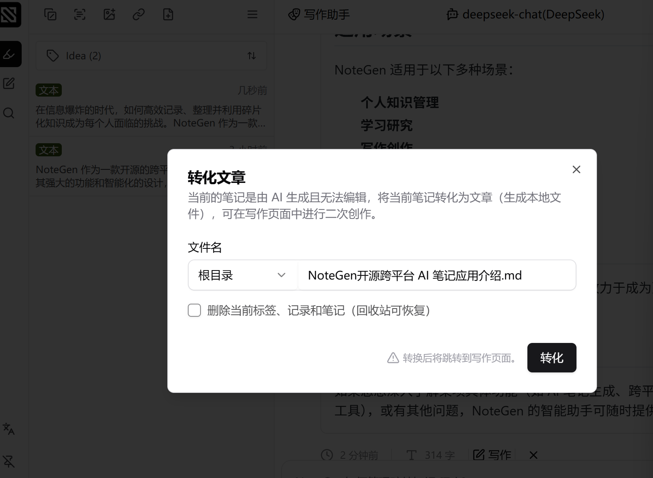Viewport: 653px width, 478px height.
Task: Click the 转化 button
Action: point(552,358)
